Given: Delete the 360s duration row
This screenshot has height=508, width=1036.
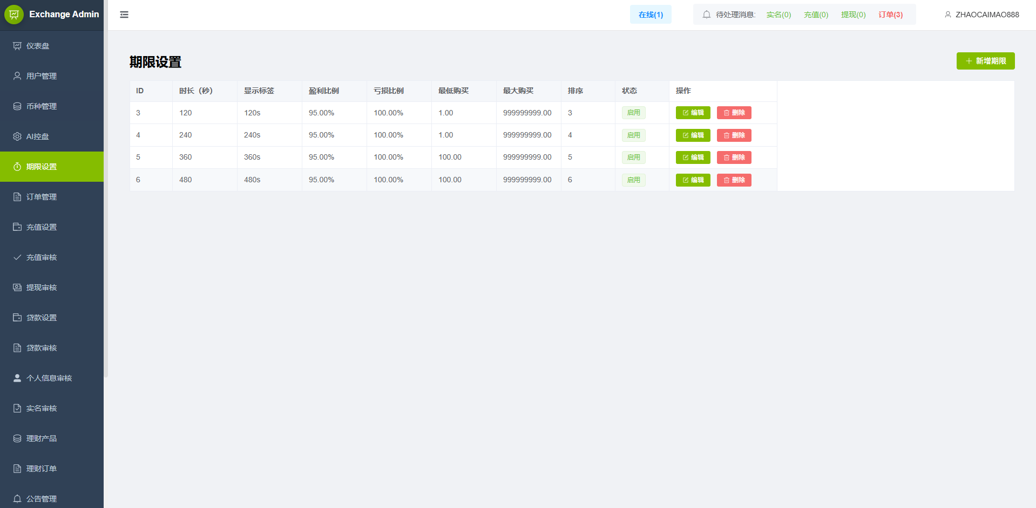Looking at the screenshot, I should point(734,157).
